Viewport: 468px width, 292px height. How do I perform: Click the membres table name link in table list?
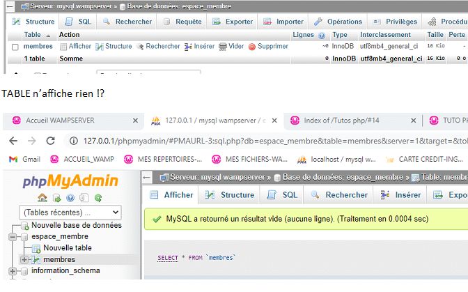38,46
